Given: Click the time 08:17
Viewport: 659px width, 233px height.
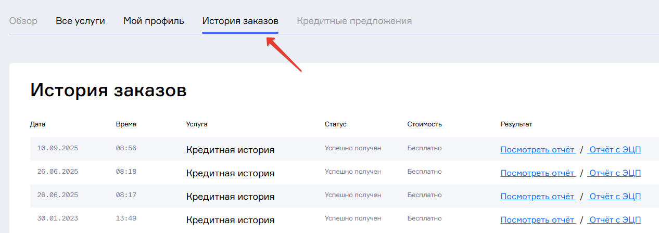Looking at the screenshot, I should point(126,195).
